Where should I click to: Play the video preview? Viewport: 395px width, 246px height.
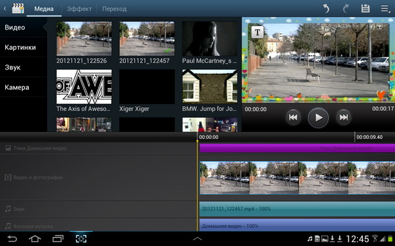(x=318, y=117)
